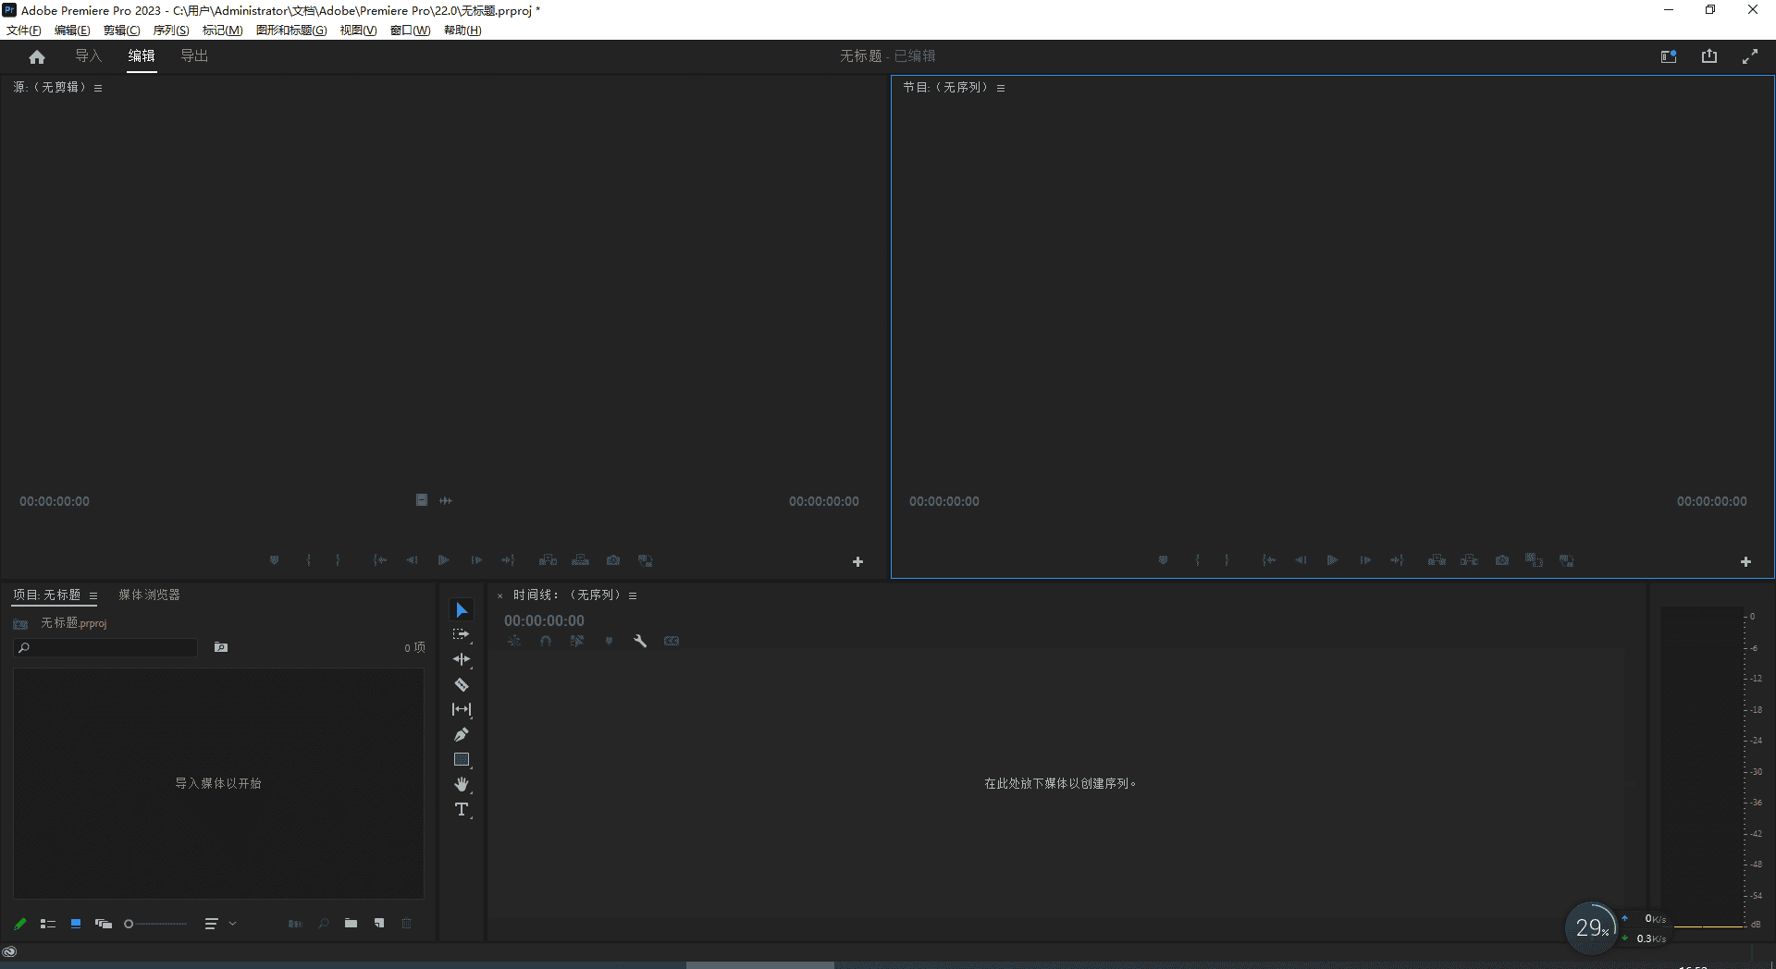The width and height of the screenshot is (1776, 969).
Task: Click New Item icon in Project panel
Action: [379, 923]
